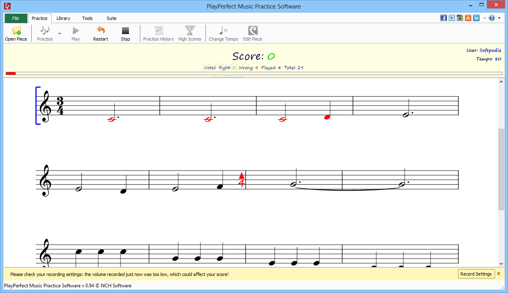Click the 'Total: 29' notes statistic
The width and height of the screenshot is (508, 293).
point(294,68)
